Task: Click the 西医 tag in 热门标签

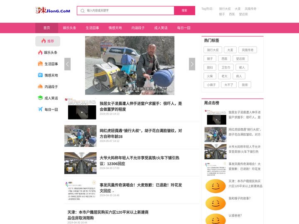Action: pos(224,58)
